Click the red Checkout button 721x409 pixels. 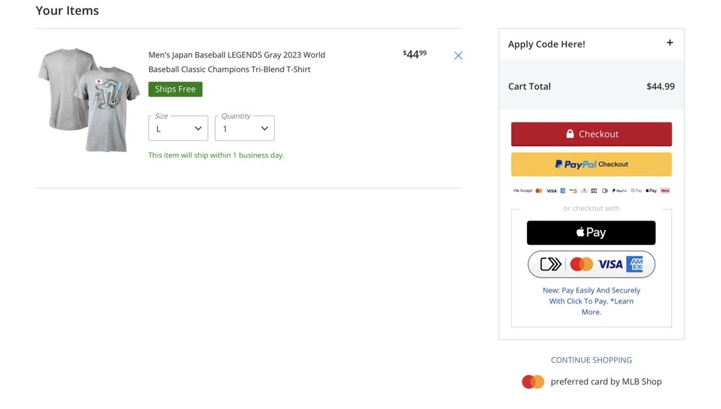[x=591, y=134]
